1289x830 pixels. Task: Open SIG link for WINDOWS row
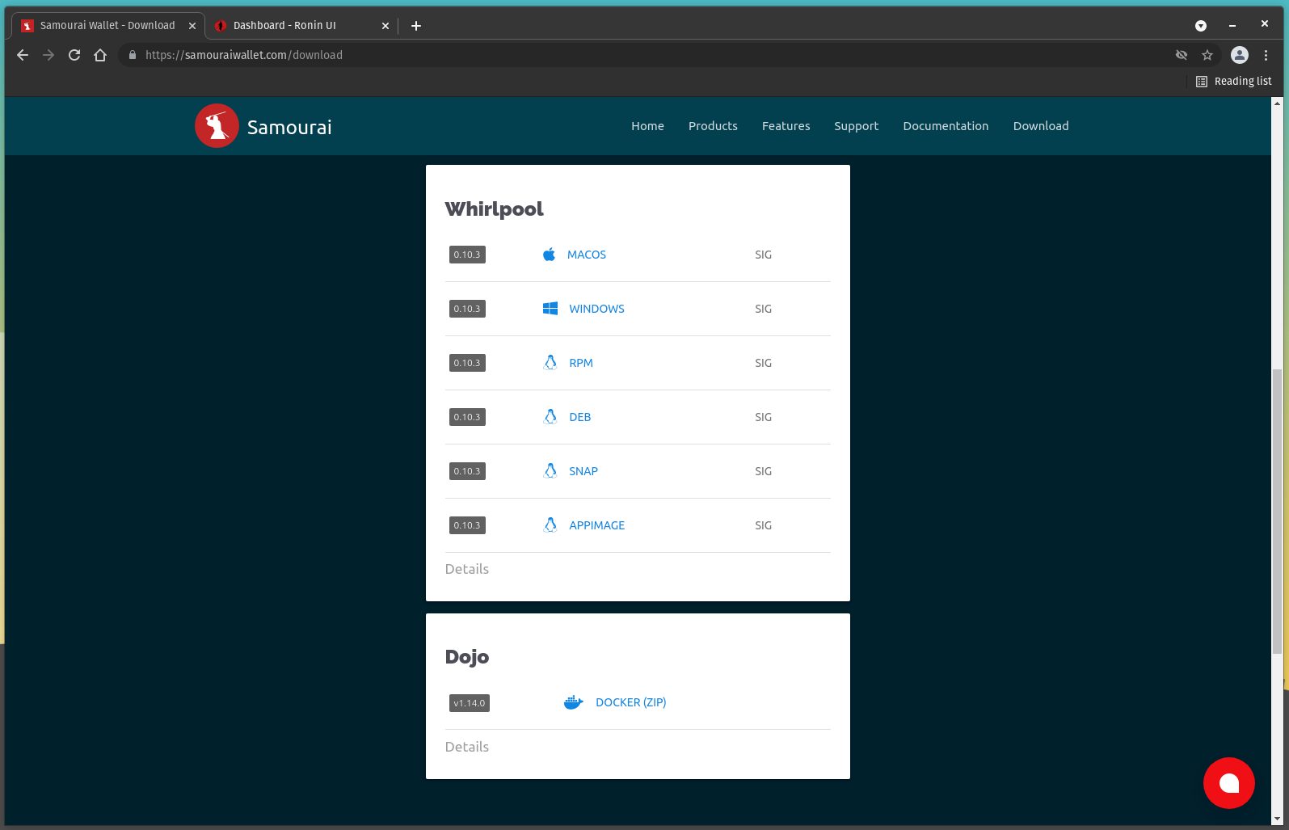(763, 309)
